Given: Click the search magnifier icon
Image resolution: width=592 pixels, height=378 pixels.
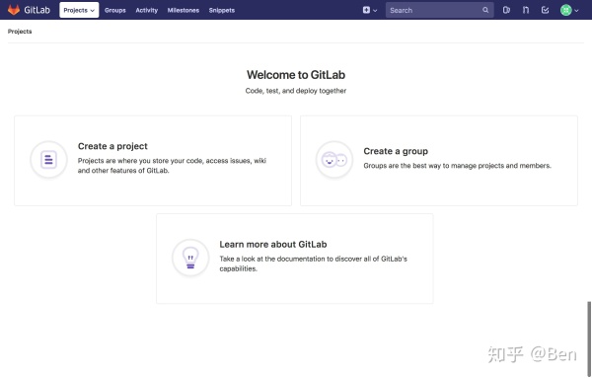Looking at the screenshot, I should (485, 10).
